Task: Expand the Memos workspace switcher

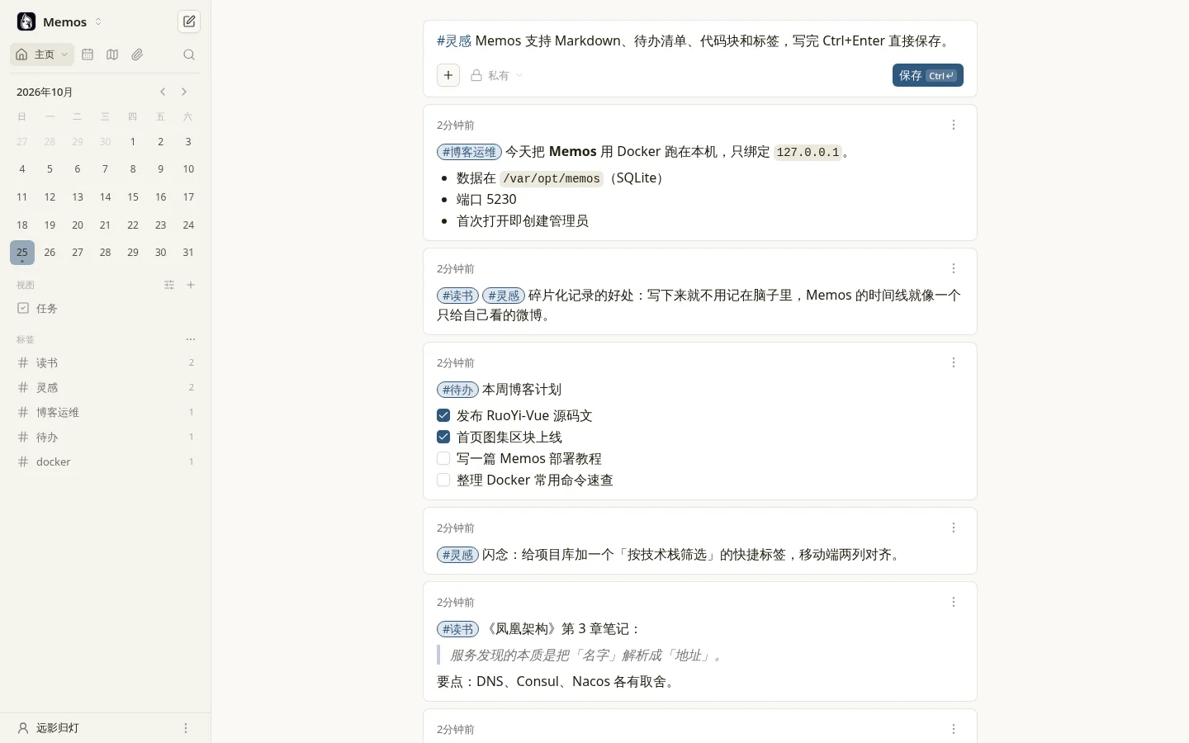Action: [x=59, y=21]
